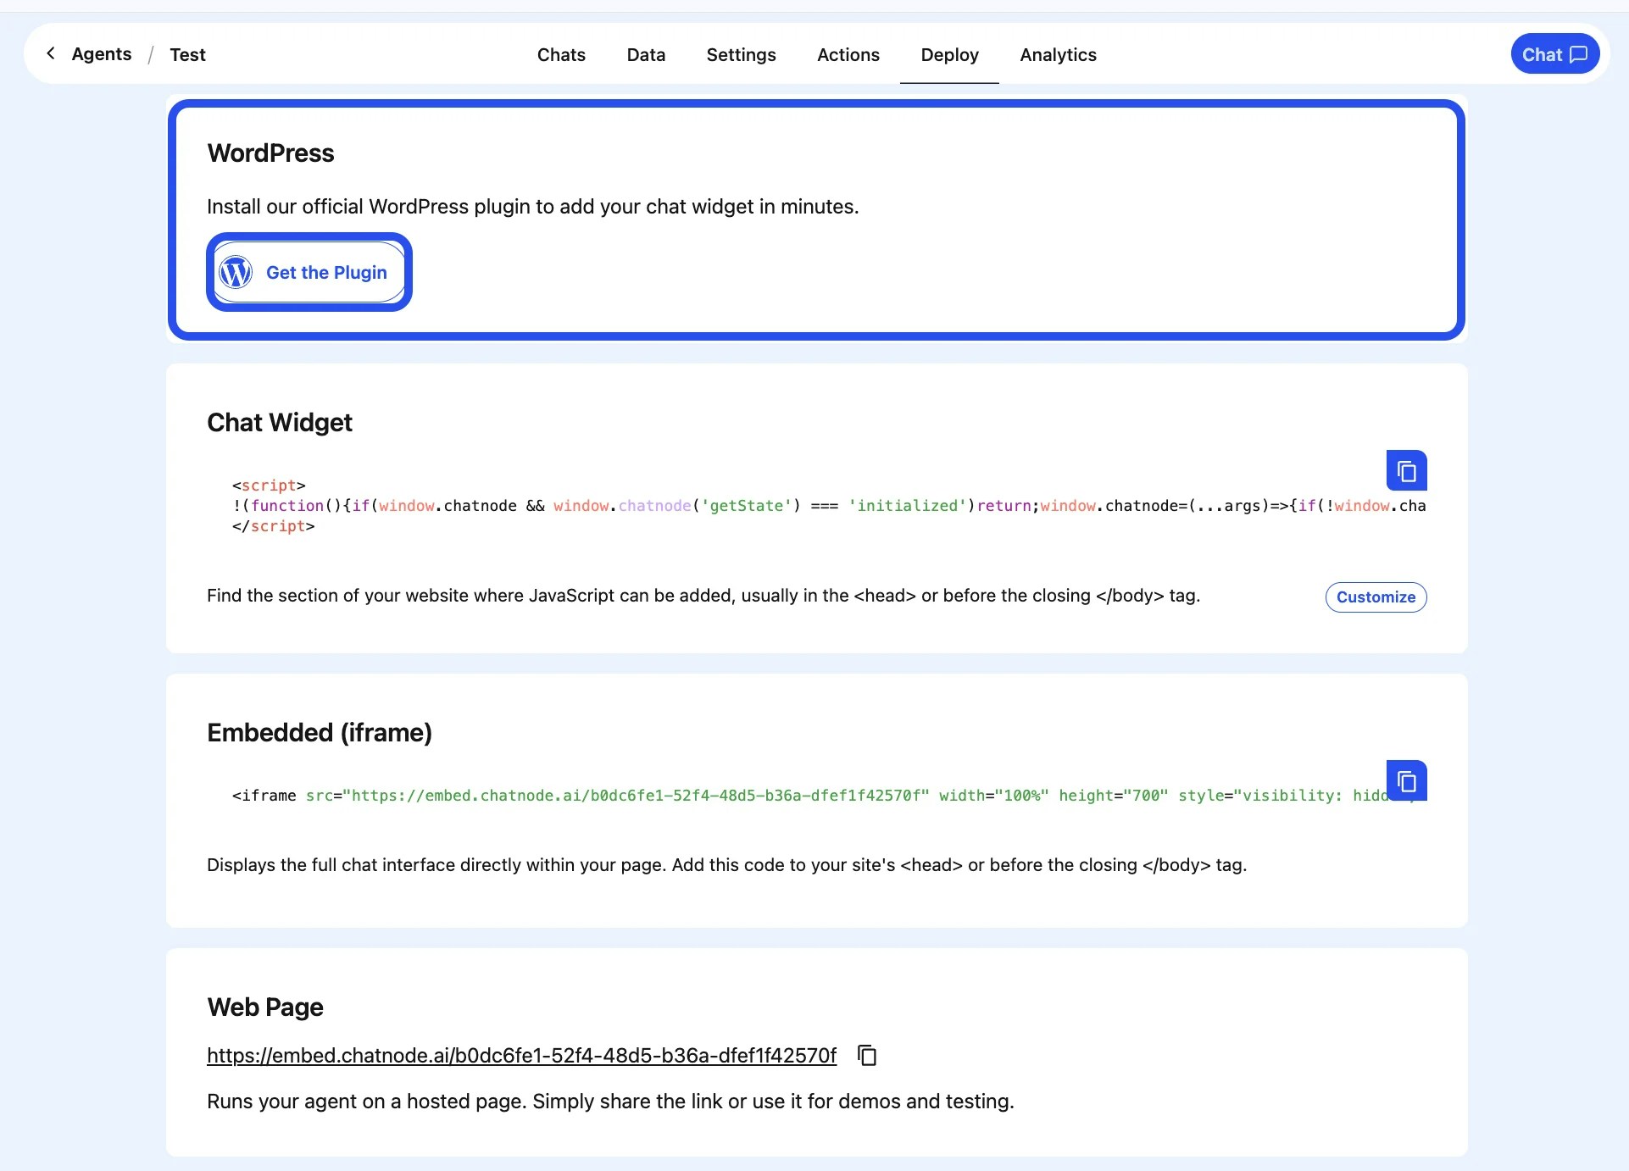Copy the Web Page URL
The height and width of the screenshot is (1171, 1629).
(x=866, y=1055)
